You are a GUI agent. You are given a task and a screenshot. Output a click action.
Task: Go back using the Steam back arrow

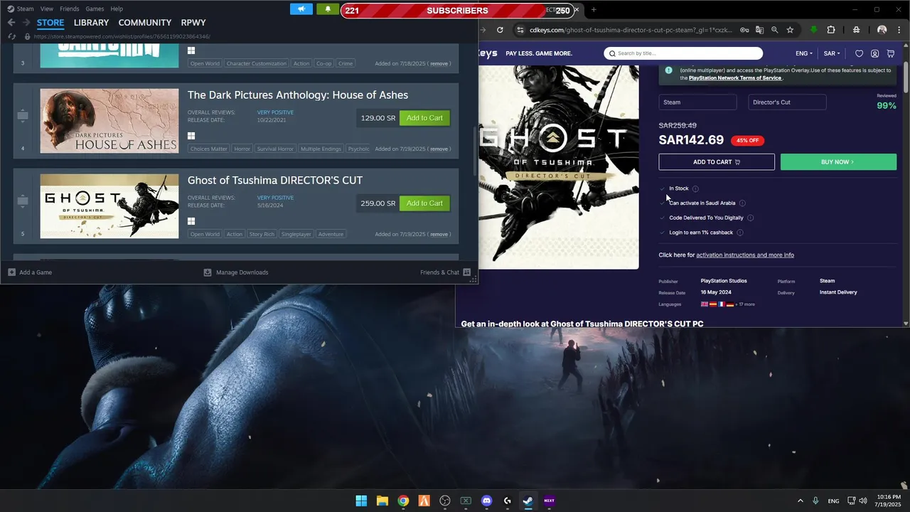(x=11, y=23)
